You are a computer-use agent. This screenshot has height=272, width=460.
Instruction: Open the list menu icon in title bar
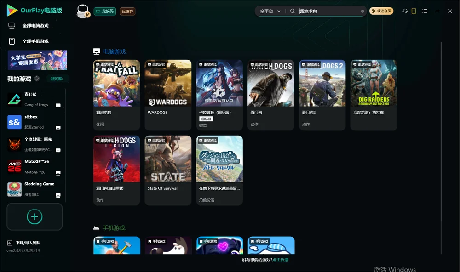[x=425, y=11]
